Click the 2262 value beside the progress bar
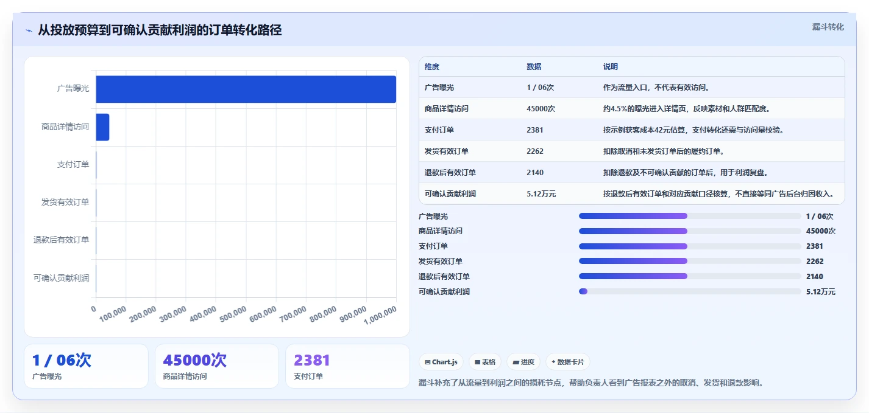The image size is (869, 413). (x=815, y=261)
